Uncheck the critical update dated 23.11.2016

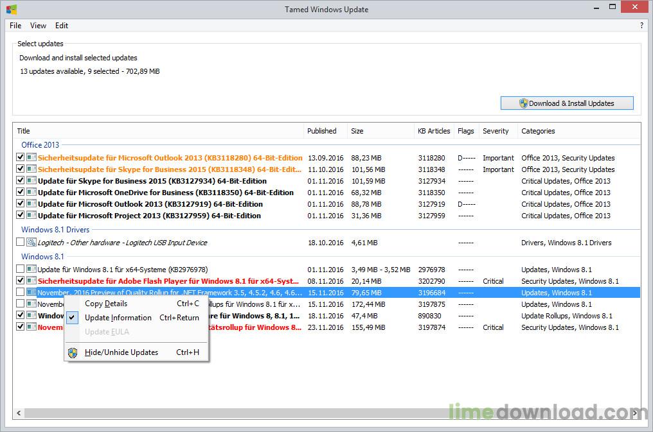pyautogui.click(x=20, y=327)
